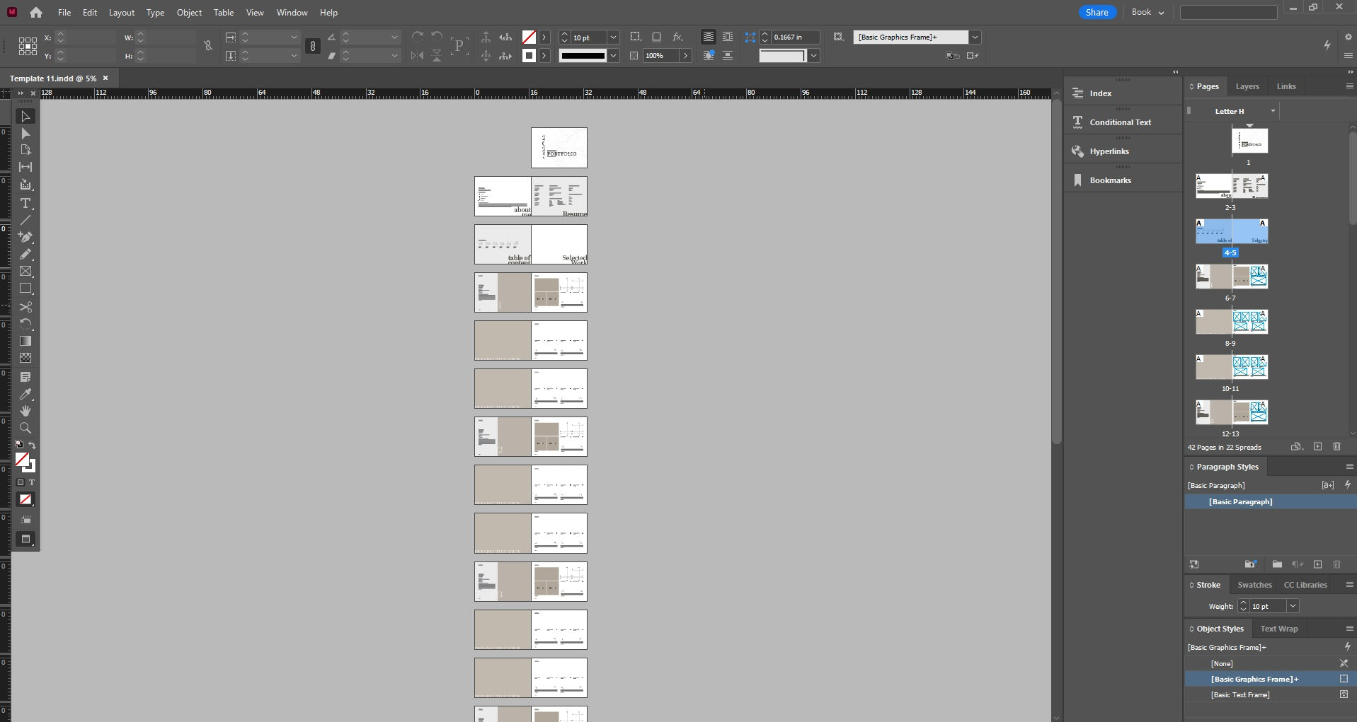The height and width of the screenshot is (722, 1357).
Task: Toggle constrain proportions for width and height
Action: (x=208, y=46)
